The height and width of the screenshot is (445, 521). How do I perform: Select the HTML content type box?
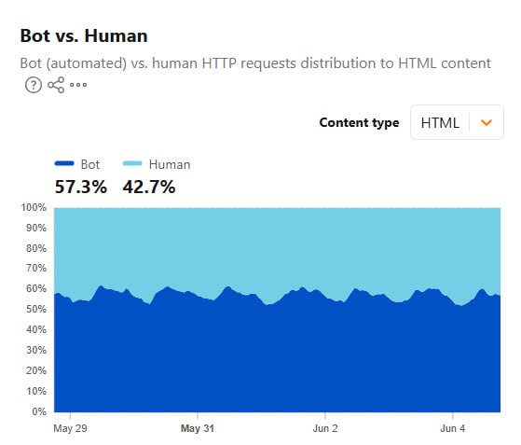tap(457, 122)
